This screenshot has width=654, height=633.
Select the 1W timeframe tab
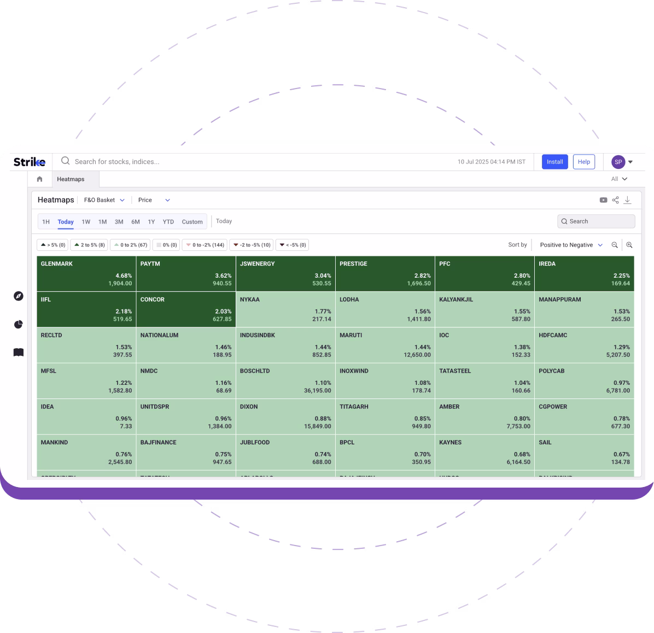point(86,222)
